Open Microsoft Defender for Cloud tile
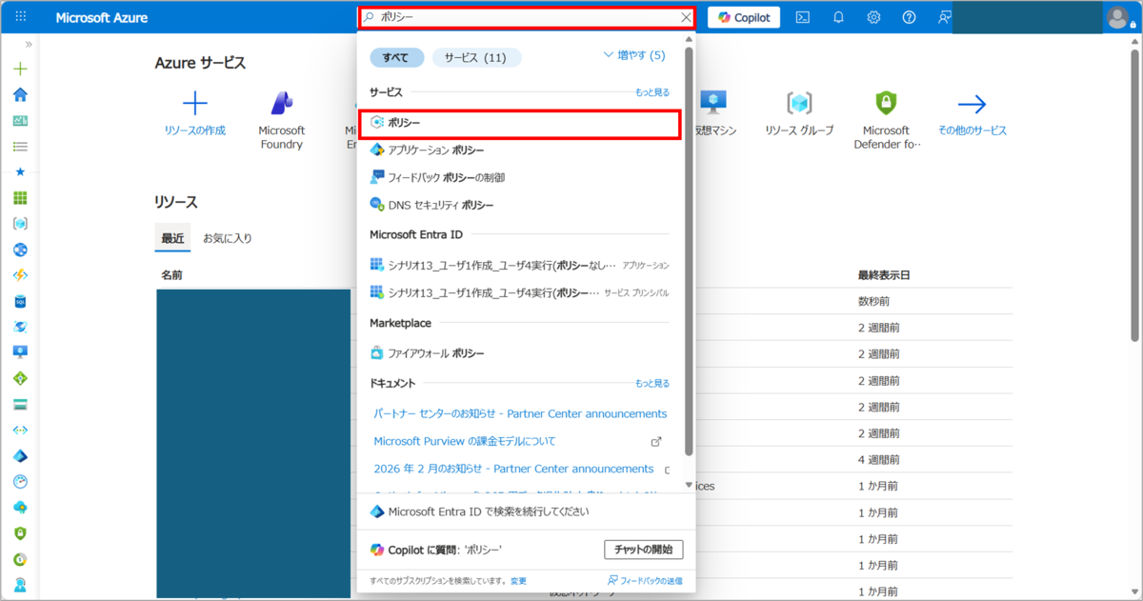 click(x=887, y=121)
